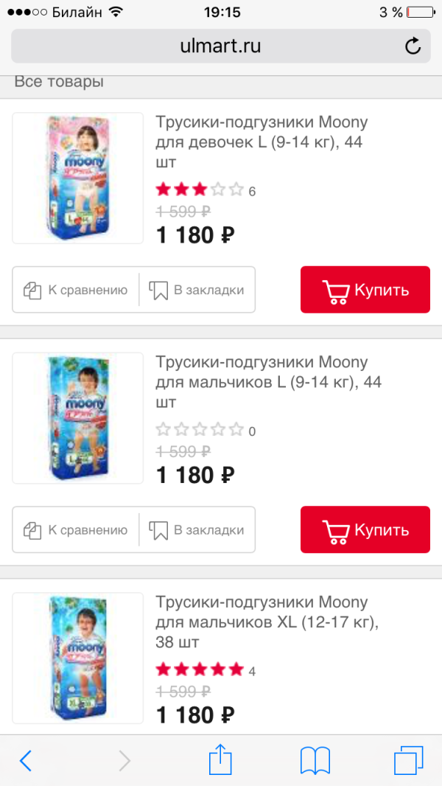Bookmark the girls L diapers
This screenshot has width=442, height=786.
(x=197, y=290)
